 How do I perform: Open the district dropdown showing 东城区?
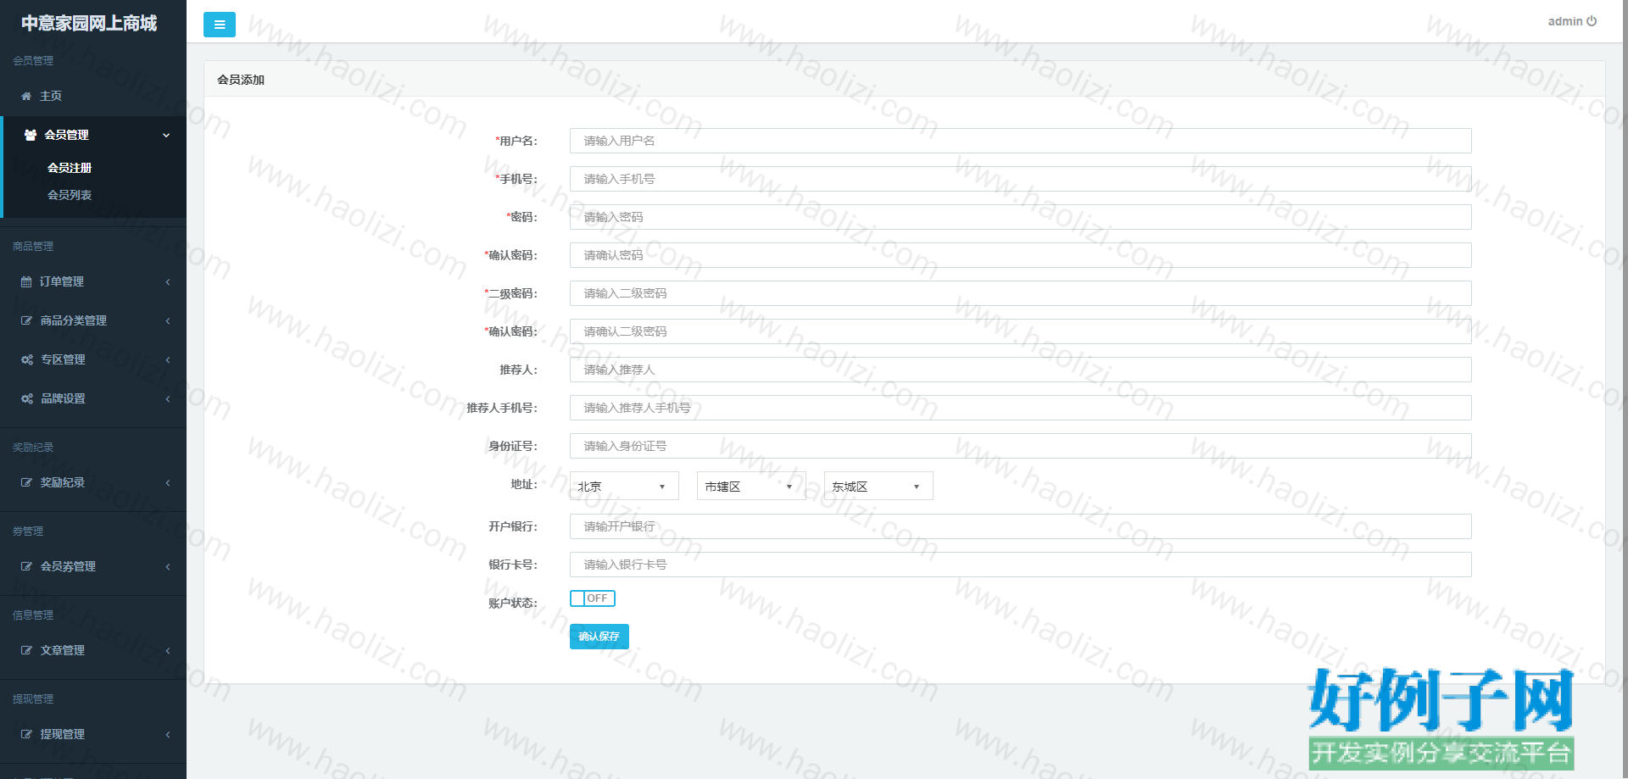click(x=878, y=486)
